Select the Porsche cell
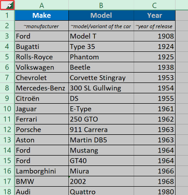The image size is (188, 195). pos(41,130)
